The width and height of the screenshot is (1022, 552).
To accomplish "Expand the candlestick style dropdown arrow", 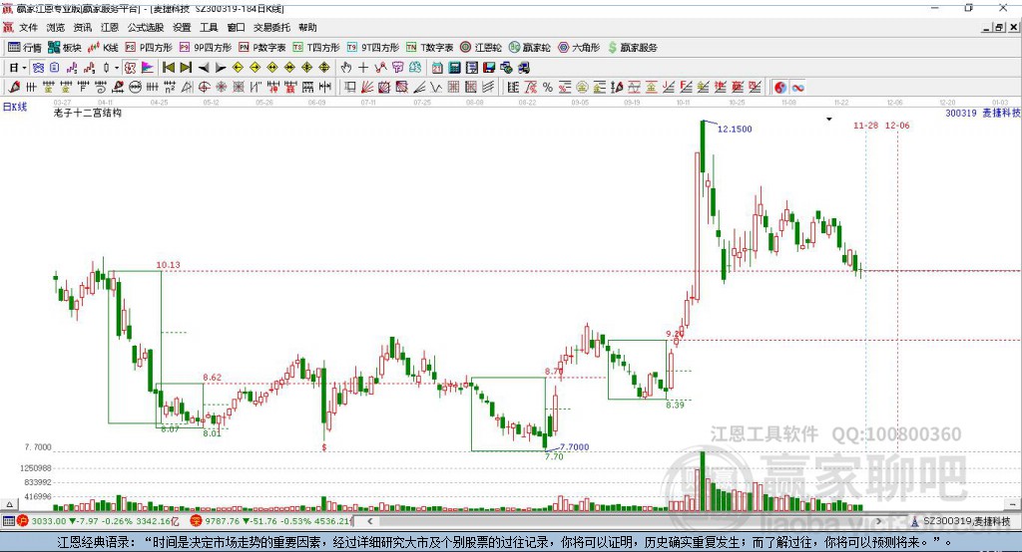I will click(x=117, y=68).
